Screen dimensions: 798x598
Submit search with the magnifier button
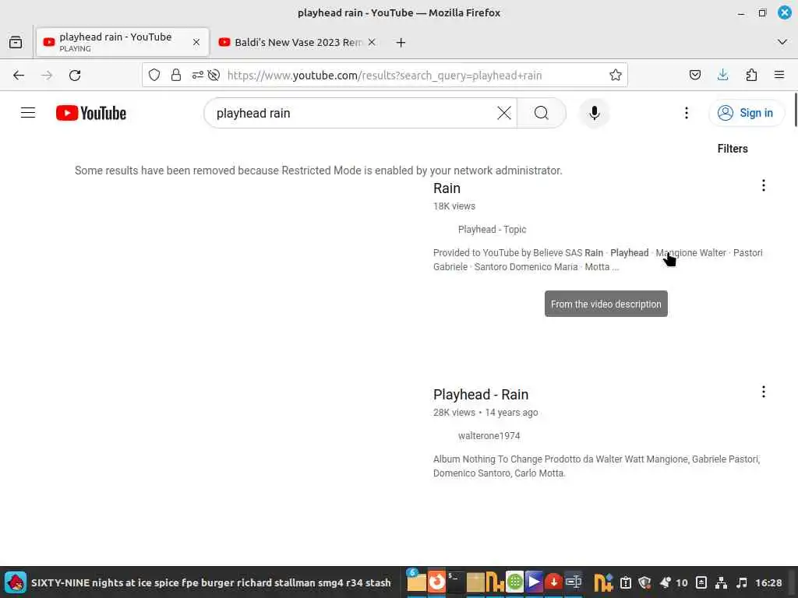[542, 113]
